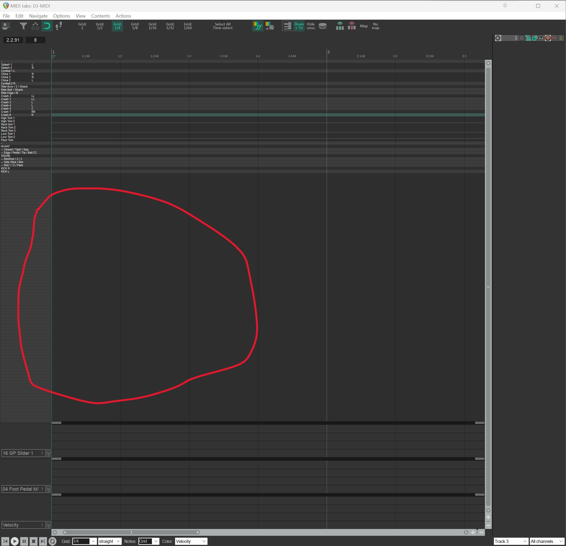The width and height of the screenshot is (566, 546).
Task: Open the Edit menu
Action: tap(19, 16)
